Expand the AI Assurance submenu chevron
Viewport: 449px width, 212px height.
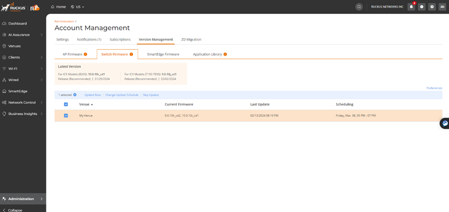coord(41,35)
